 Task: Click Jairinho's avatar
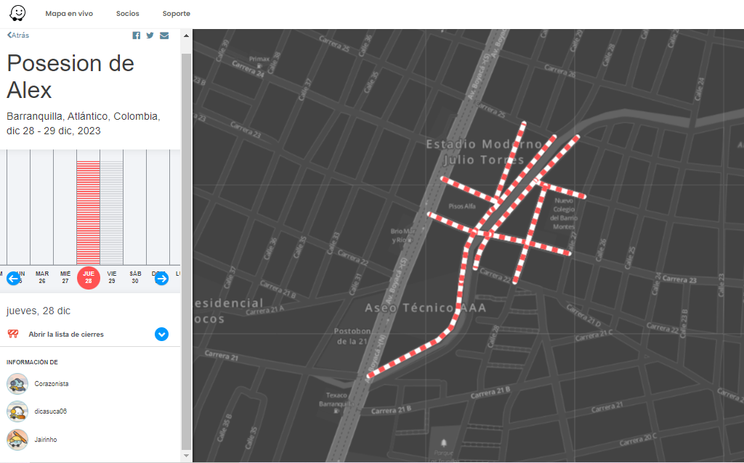(17, 440)
